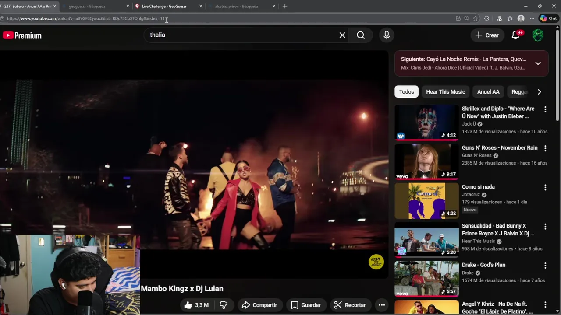Click the browser address bar URL
Screen dimensions: 561x315
86,18
